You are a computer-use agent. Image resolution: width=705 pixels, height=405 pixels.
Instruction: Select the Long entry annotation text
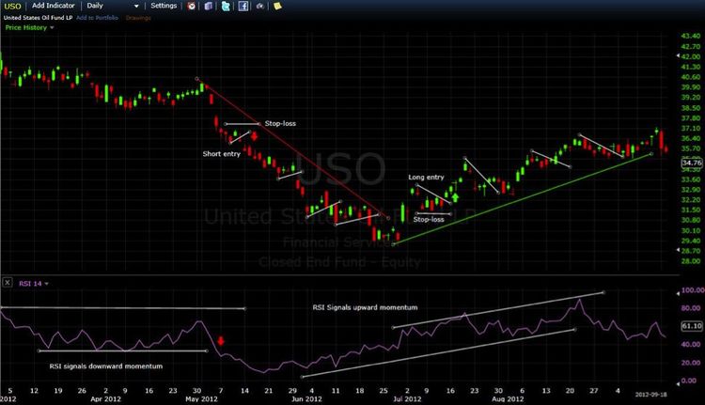click(426, 177)
